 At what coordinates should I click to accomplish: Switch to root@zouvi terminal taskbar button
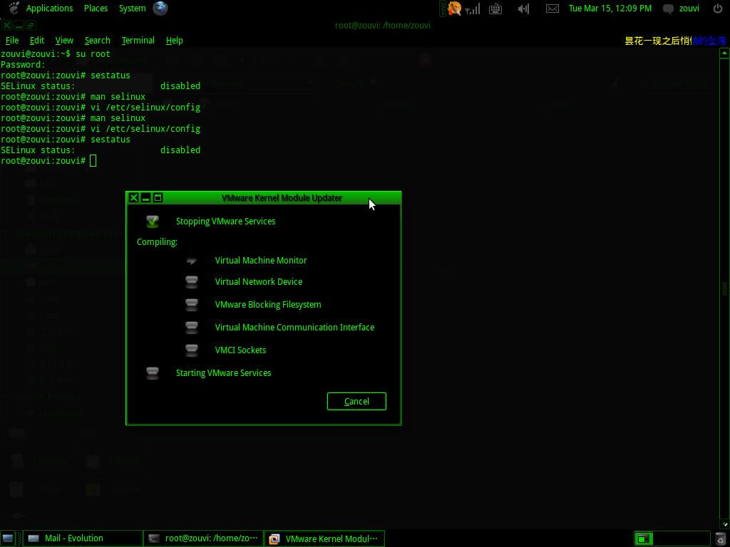(x=203, y=538)
